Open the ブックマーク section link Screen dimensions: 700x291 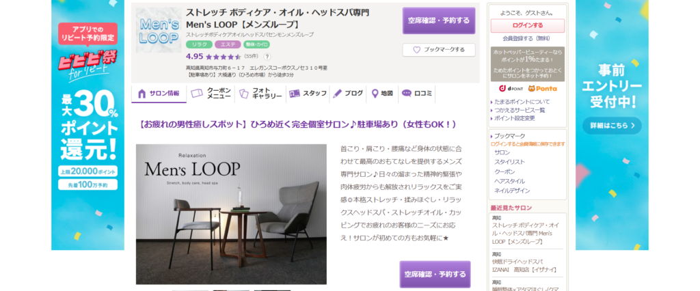[x=510, y=136]
